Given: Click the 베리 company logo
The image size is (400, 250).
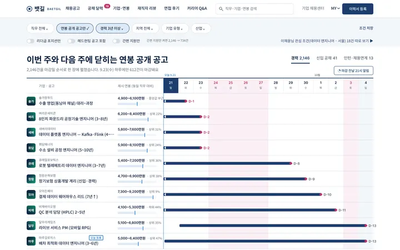Looking at the screenshot, I should pos(31,117).
